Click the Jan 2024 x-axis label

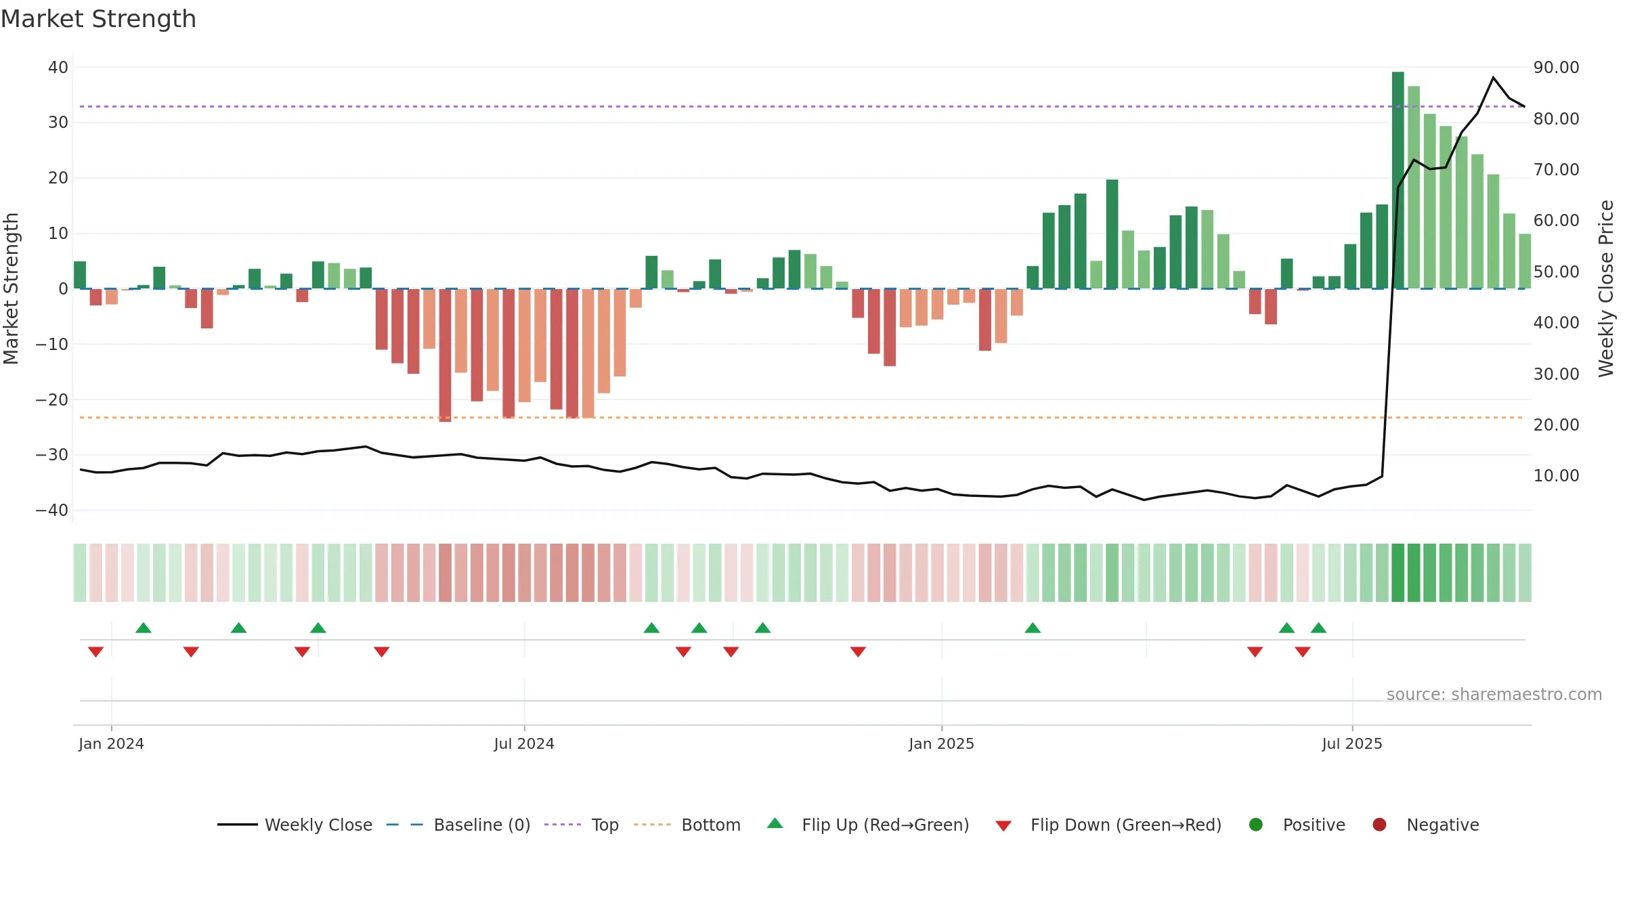coord(111,743)
